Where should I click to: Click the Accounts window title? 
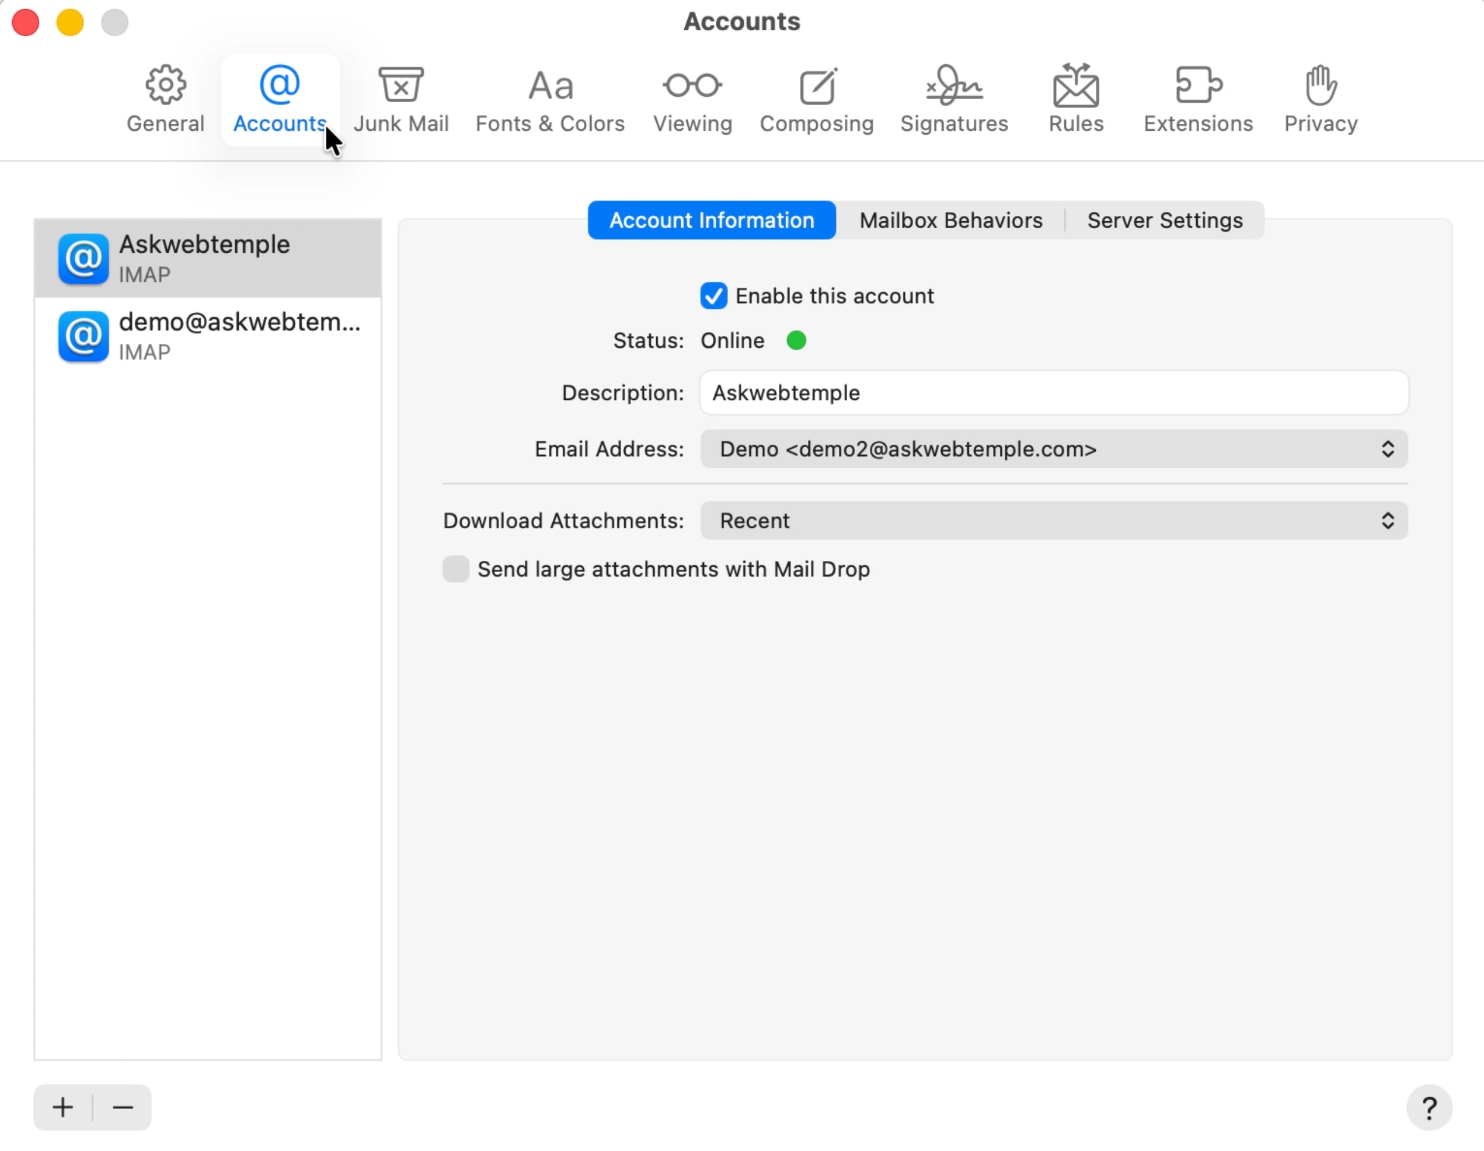[742, 22]
